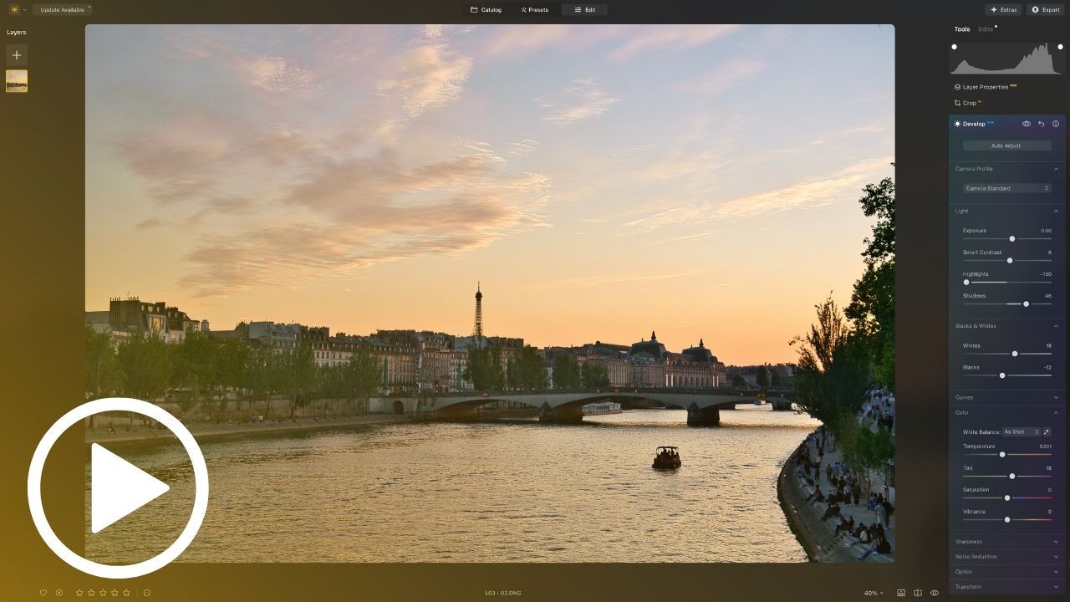Select the photo layer thumbnail
This screenshot has width=1070, height=602.
(17, 81)
